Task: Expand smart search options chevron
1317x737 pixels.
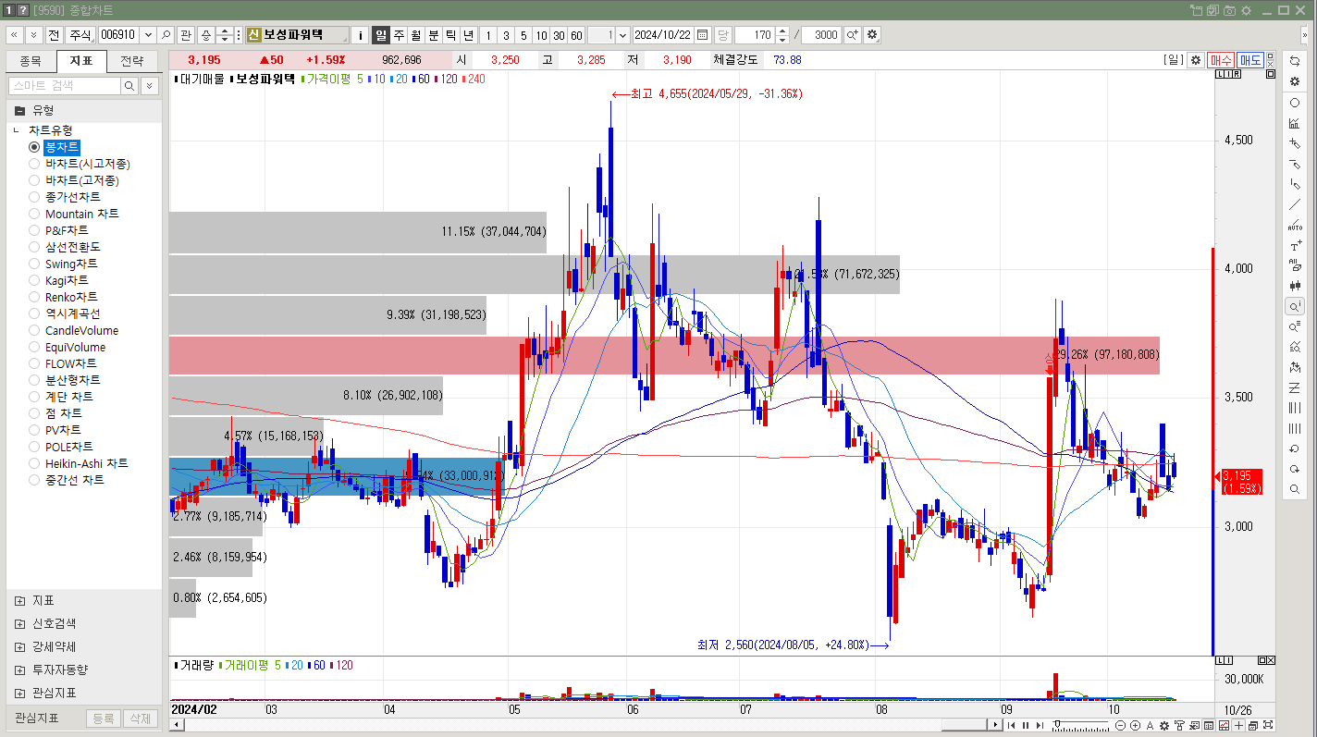Action: (150, 85)
